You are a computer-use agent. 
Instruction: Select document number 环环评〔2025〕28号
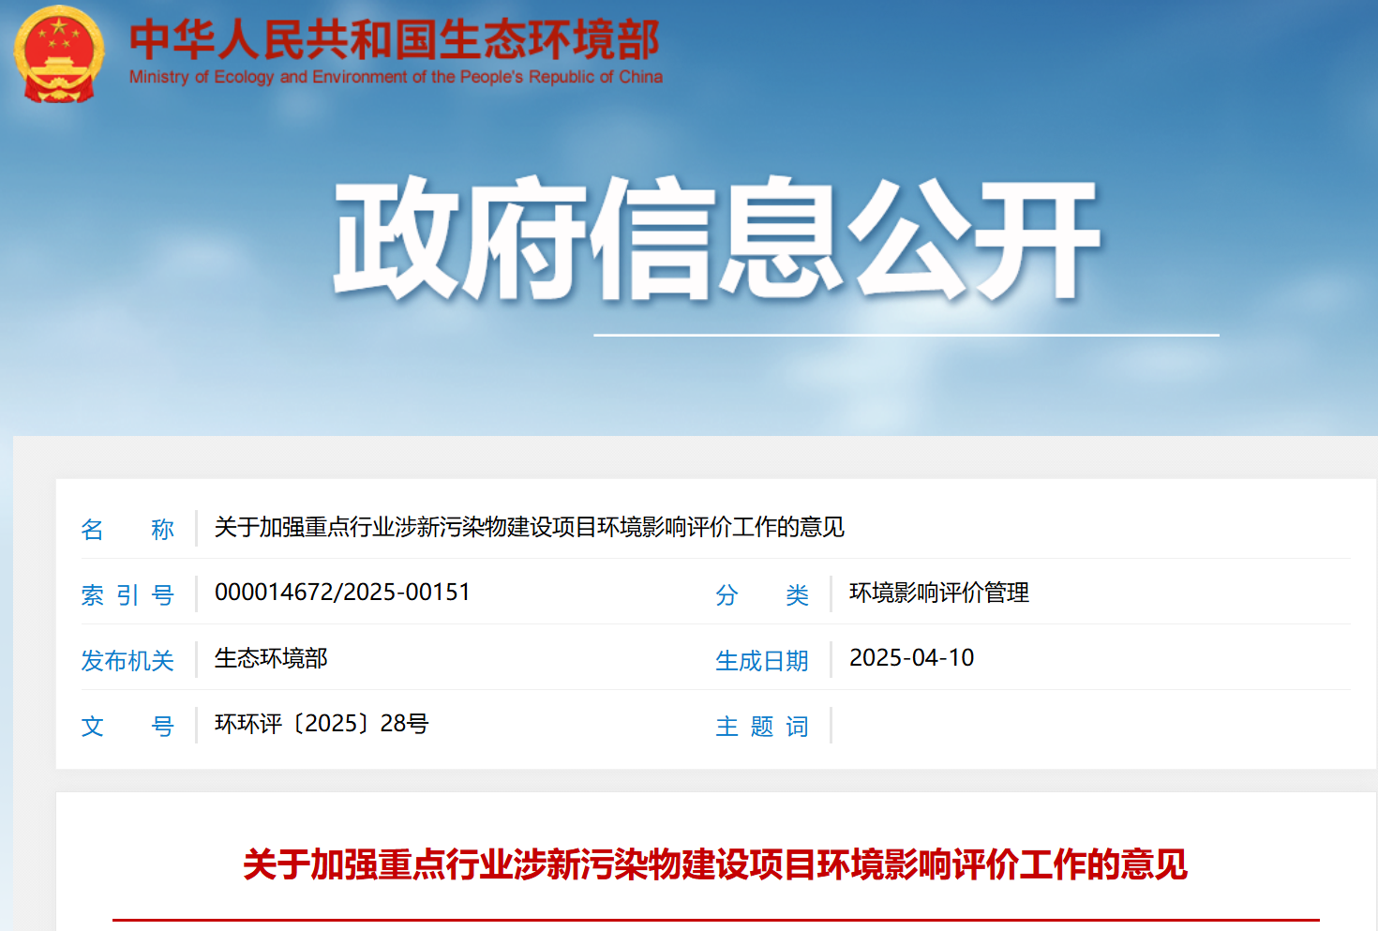[322, 724]
